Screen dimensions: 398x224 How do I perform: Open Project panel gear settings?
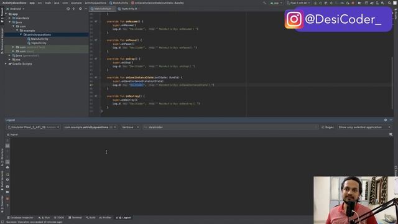pyautogui.click(x=80, y=9)
